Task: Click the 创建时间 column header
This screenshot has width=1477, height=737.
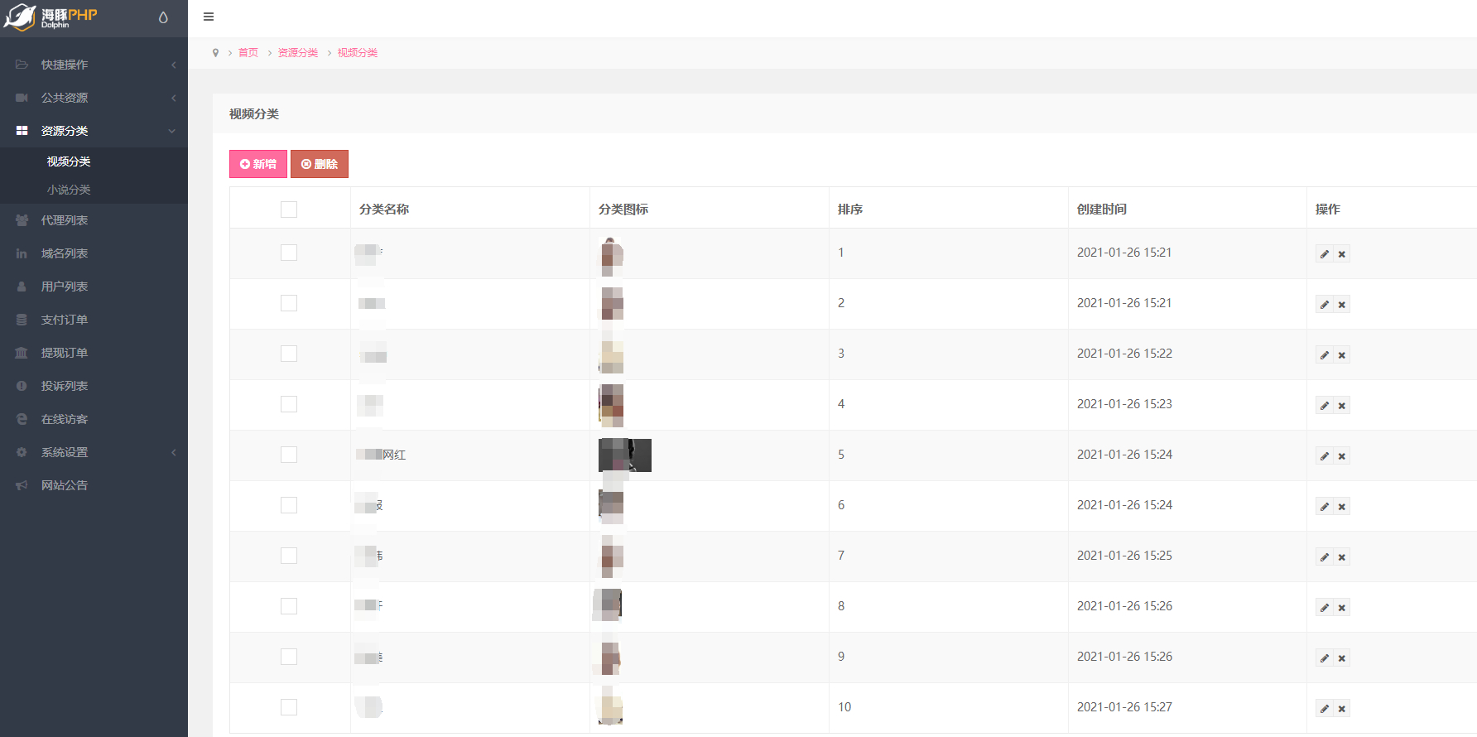Action: [1102, 210]
